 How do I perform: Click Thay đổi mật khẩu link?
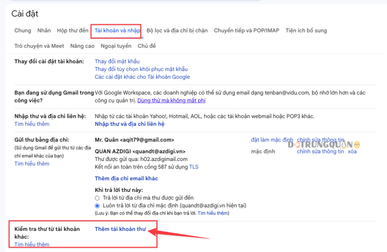[117, 62]
